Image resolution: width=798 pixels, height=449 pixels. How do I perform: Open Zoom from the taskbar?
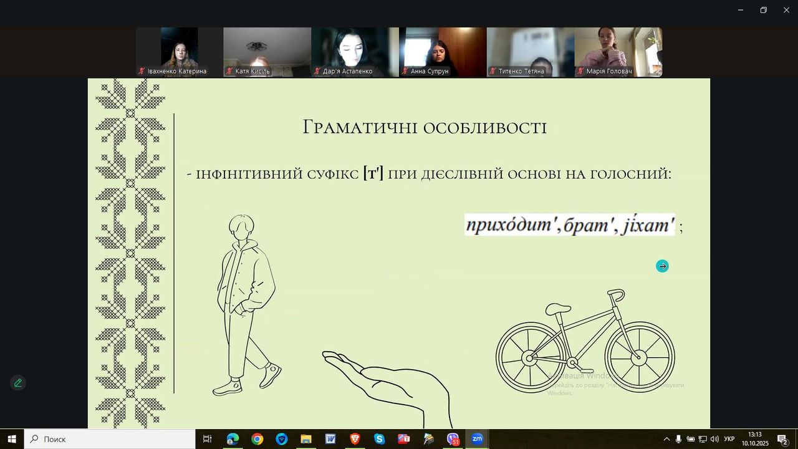(x=477, y=439)
